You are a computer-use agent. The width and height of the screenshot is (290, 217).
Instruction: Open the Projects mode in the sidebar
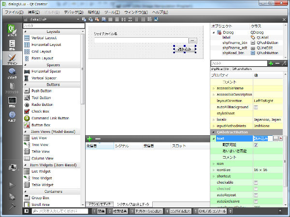[x=12, y=87]
